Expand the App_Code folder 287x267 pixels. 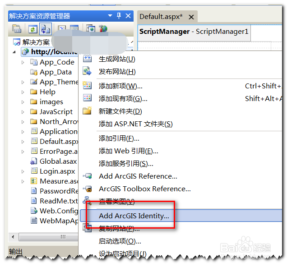(x=23, y=62)
